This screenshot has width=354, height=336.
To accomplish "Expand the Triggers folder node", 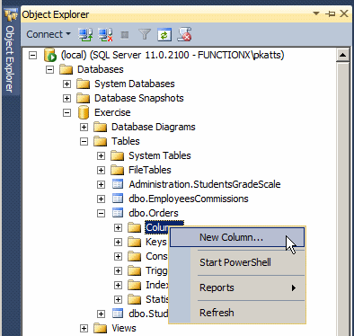I will pyautogui.click(x=118, y=271).
